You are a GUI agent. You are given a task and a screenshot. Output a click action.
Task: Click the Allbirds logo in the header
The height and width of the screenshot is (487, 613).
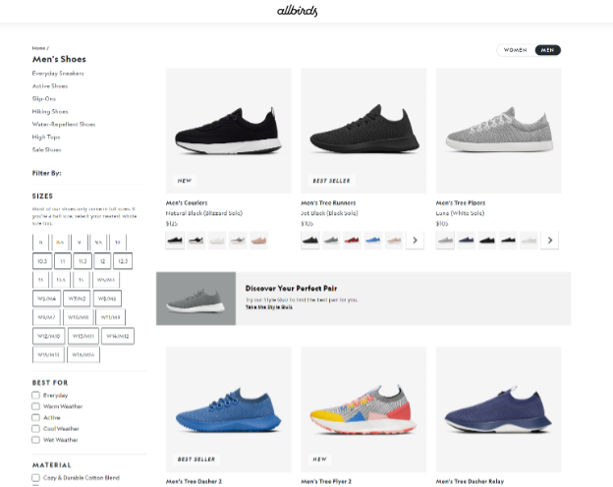click(x=304, y=11)
